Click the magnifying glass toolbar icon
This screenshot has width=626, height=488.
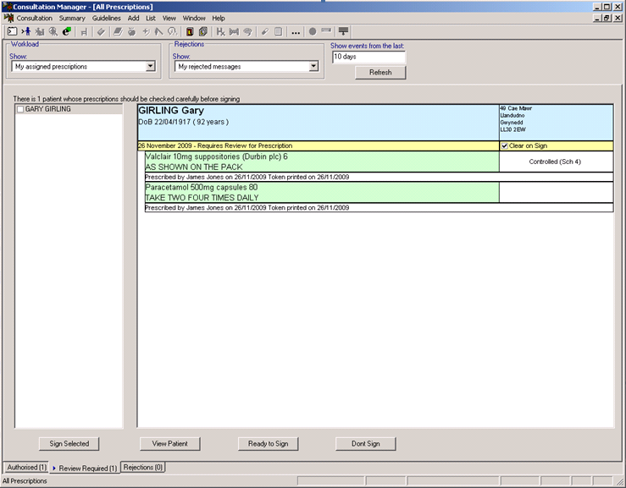click(x=53, y=31)
